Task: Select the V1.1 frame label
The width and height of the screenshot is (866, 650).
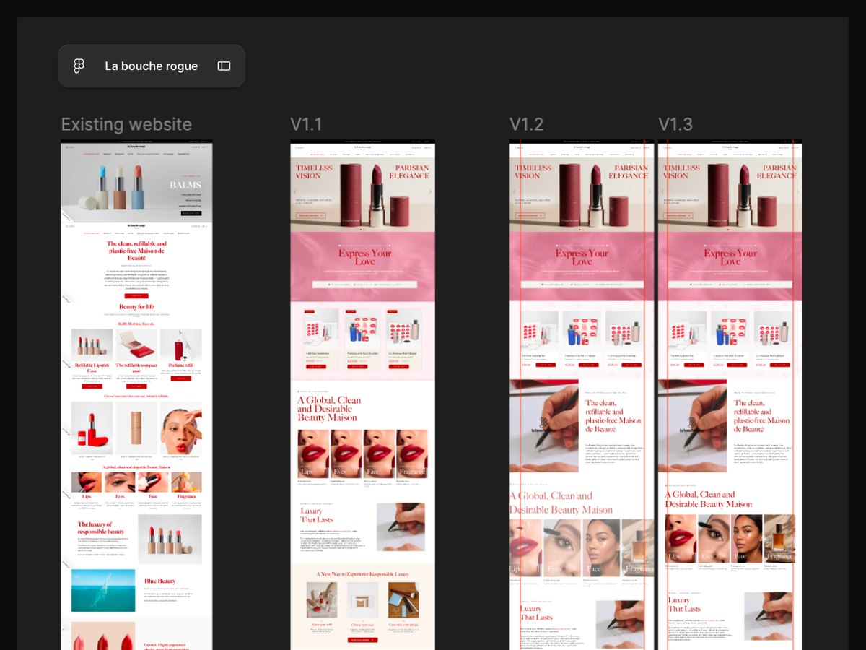Action: [x=306, y=124]
